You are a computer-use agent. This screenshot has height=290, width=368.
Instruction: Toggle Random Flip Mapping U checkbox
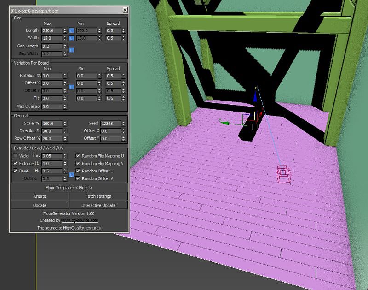pos(78,156)
